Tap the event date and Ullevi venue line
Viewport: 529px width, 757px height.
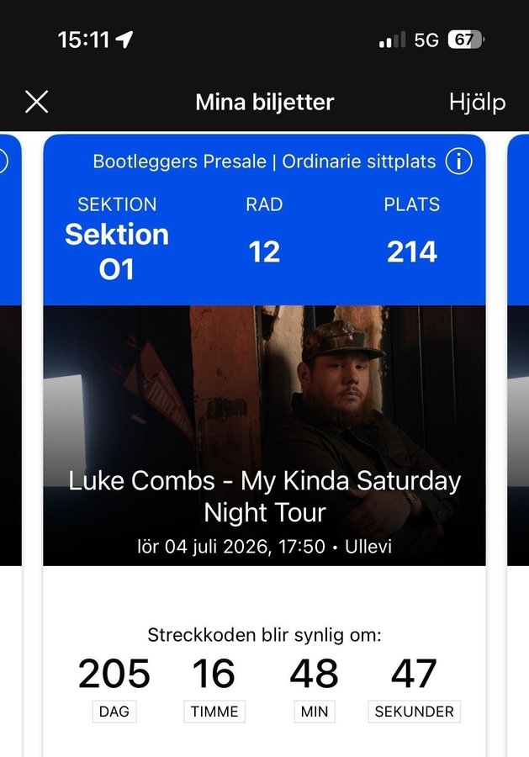tap(264, 547)
